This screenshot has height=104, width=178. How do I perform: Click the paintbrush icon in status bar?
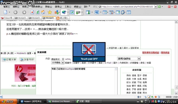click(x=149, y=97)
